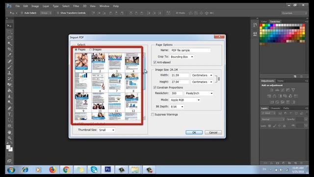The image size is (314, 177).
Task: Open the layer blend mode Normal dropdown
Action: [x=273, y=119]
